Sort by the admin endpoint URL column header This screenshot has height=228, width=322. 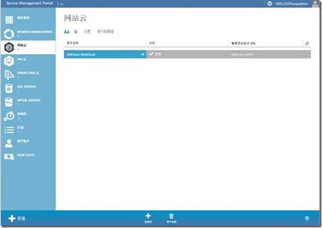pyautogui.click(x=244, y=43)
